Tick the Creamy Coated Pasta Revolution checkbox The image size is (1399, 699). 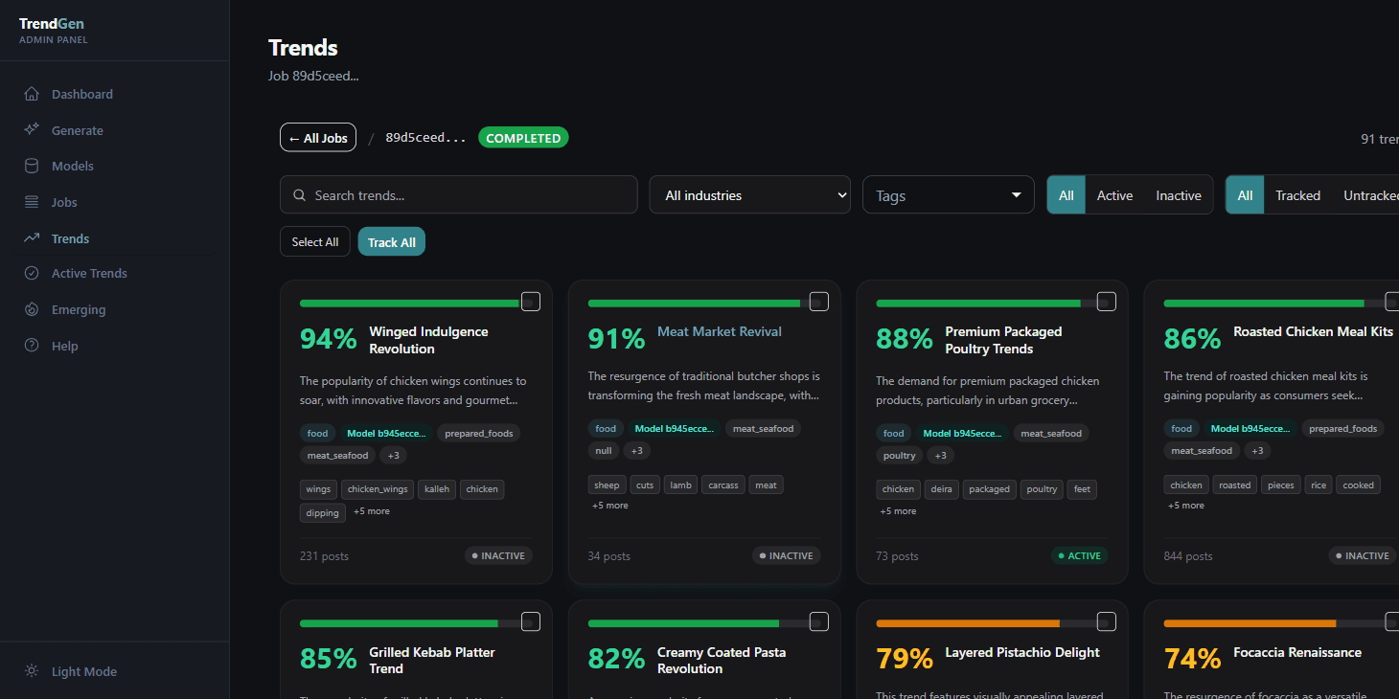pyautogui.click(x=818, y=622)
